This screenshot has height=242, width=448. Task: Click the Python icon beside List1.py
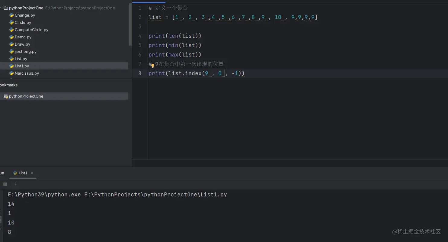click(11, 66)
